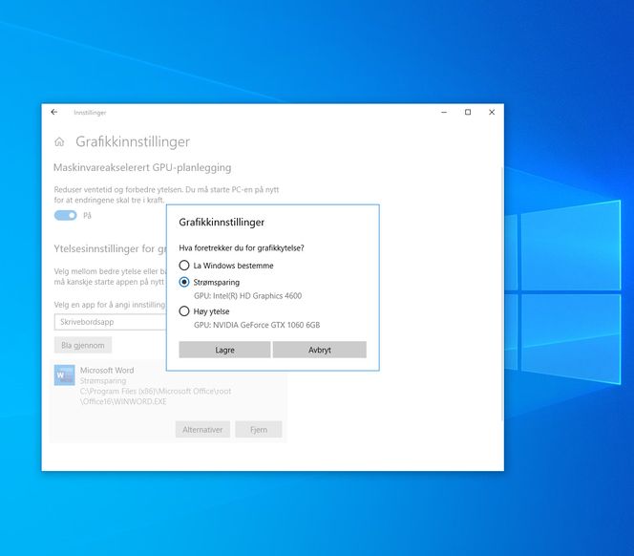This screenshot has width=634, height=556.
Task: Toggle hardware-accelerated GPU scheduling switch
Action: click(66, 215)
